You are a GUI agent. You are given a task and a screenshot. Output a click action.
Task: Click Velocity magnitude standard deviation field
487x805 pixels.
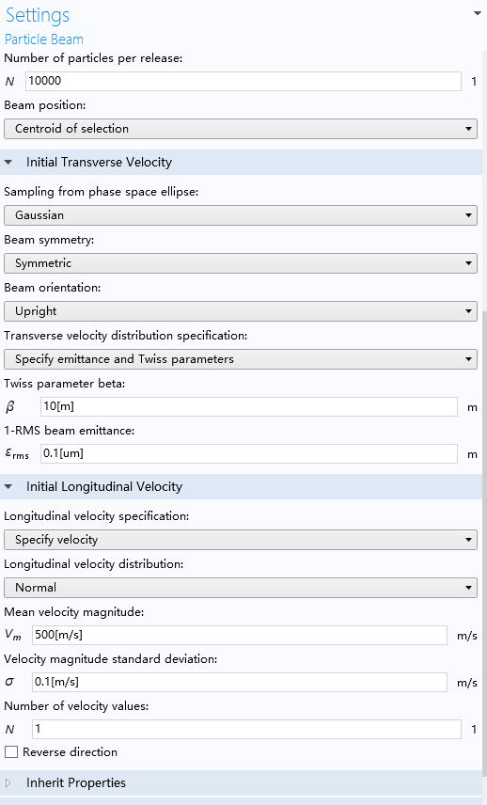click(240, 683)
